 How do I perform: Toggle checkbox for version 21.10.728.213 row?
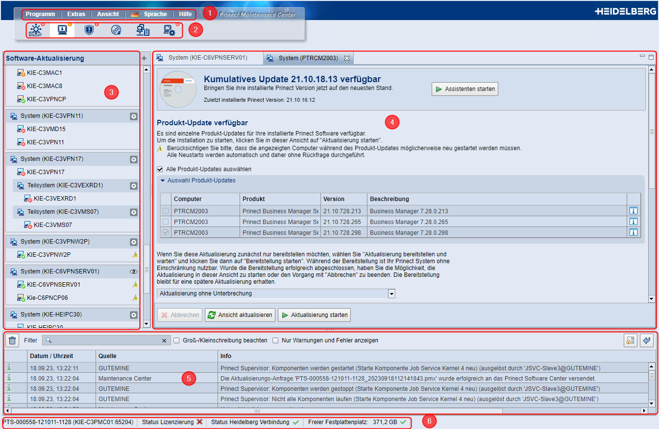166,211
